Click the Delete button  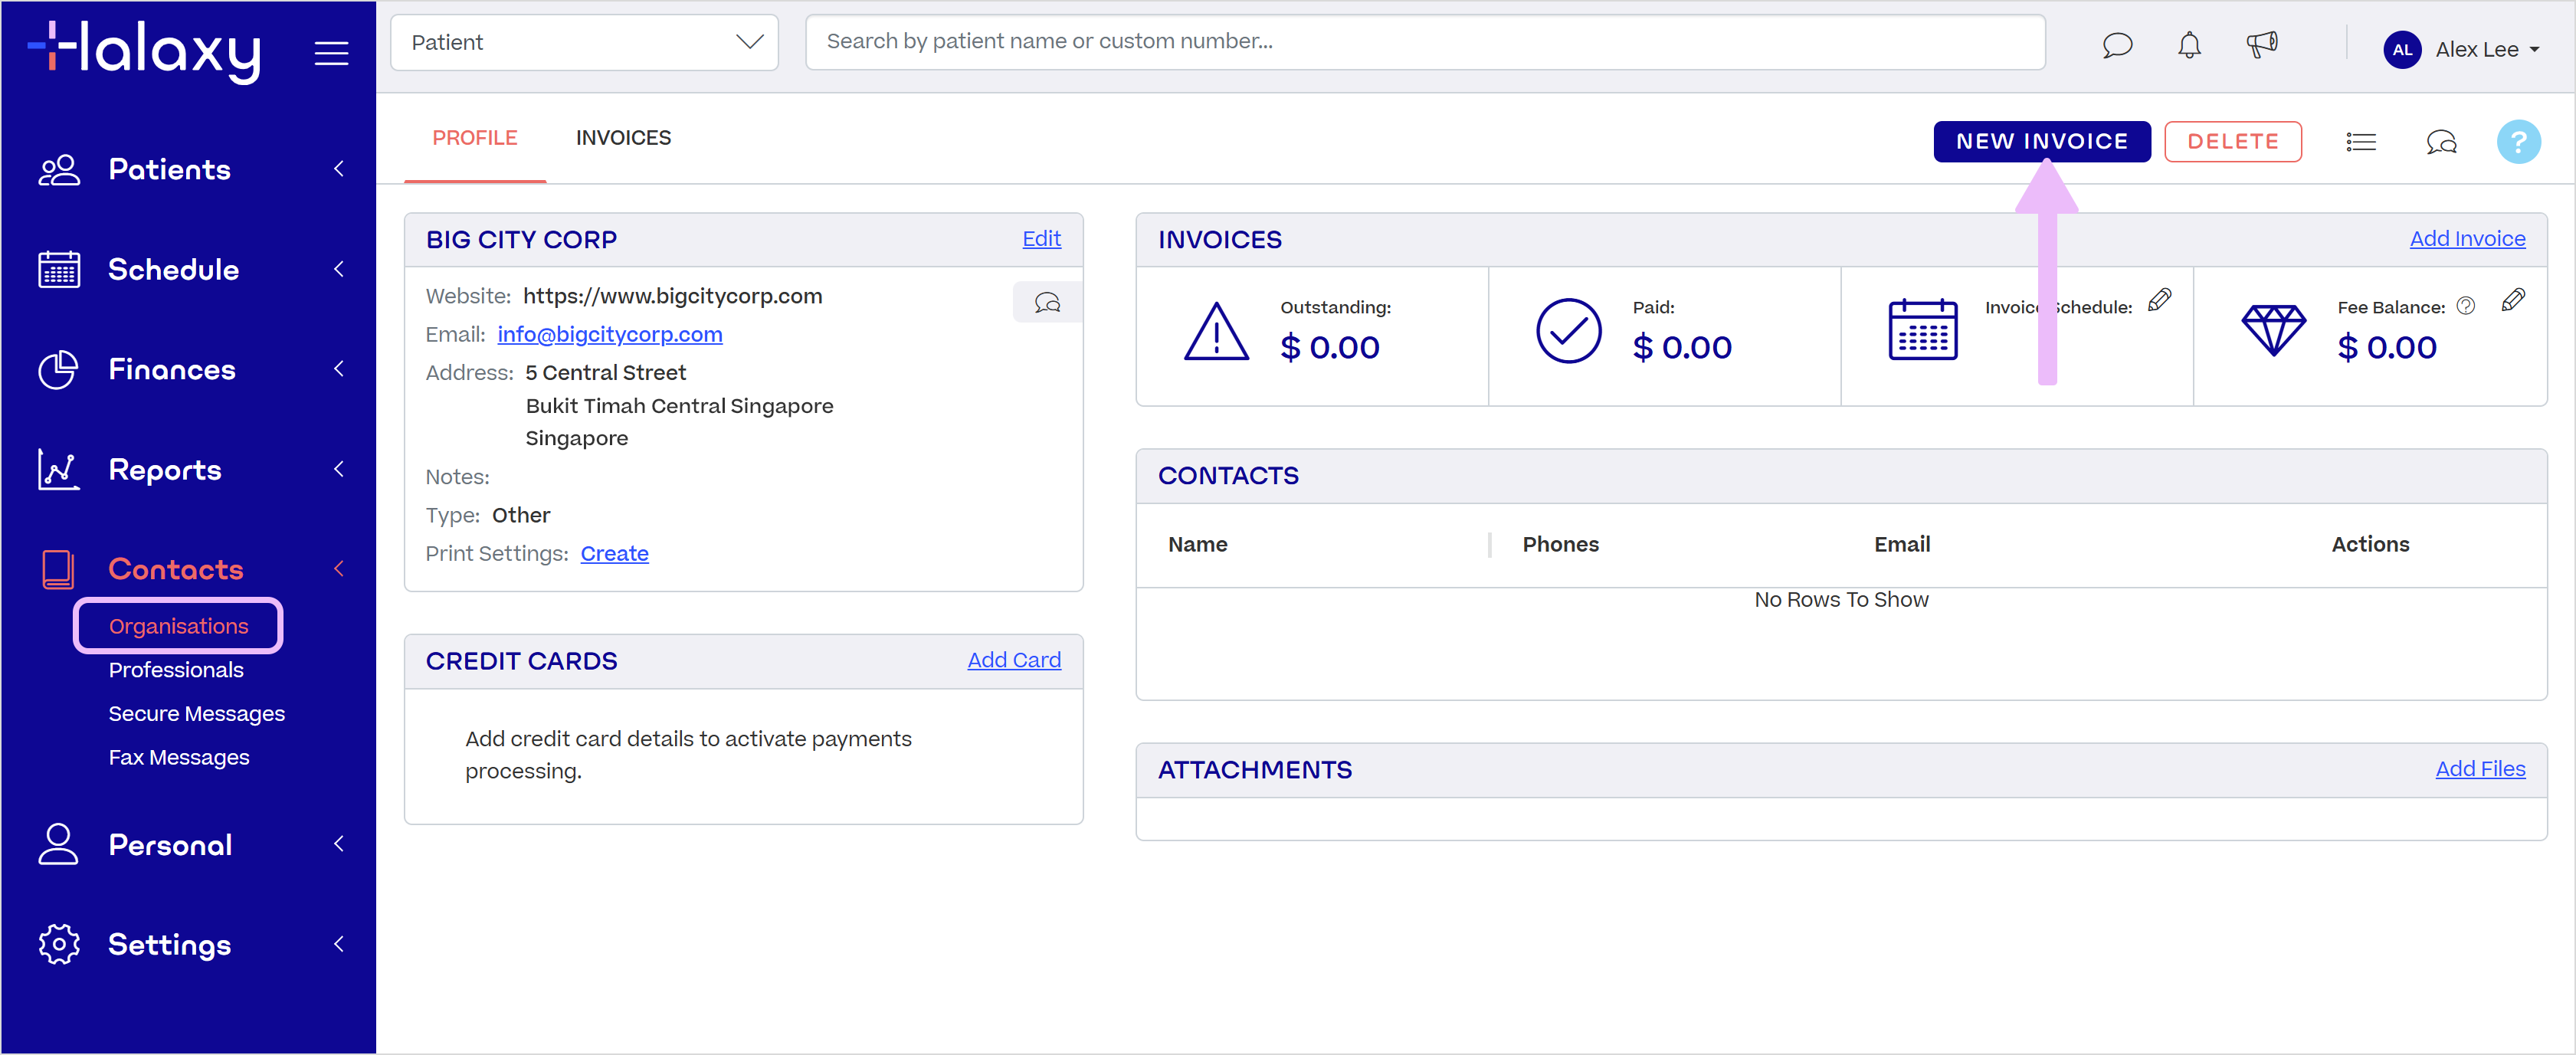tap(2232, 142)
